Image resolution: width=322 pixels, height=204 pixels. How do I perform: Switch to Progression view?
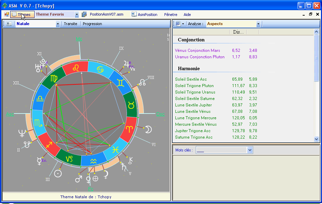pos(92,24)
